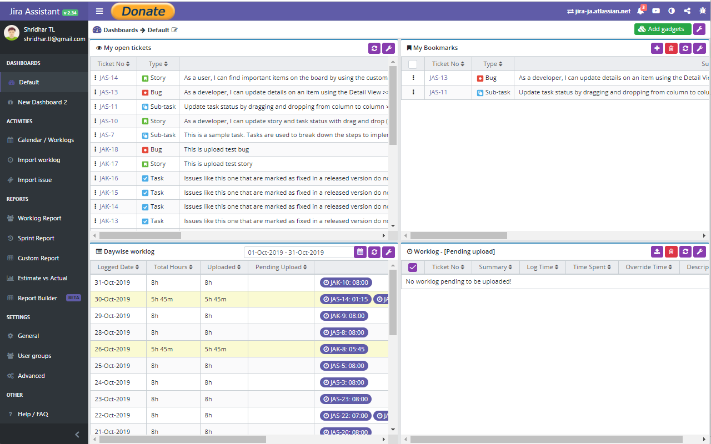Open Worklog Pending upload wrench settings
The height and width of the screenshot is (444, 711).
click(x=700, y=252)
